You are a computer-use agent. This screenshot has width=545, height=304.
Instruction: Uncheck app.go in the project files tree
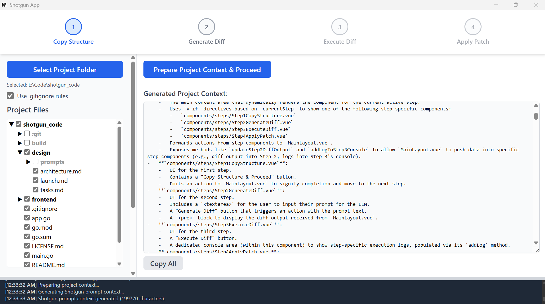click(27, 218)
